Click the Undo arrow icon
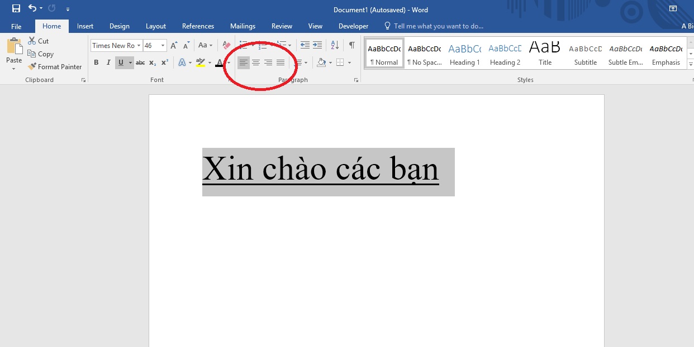 coord(32,8)
